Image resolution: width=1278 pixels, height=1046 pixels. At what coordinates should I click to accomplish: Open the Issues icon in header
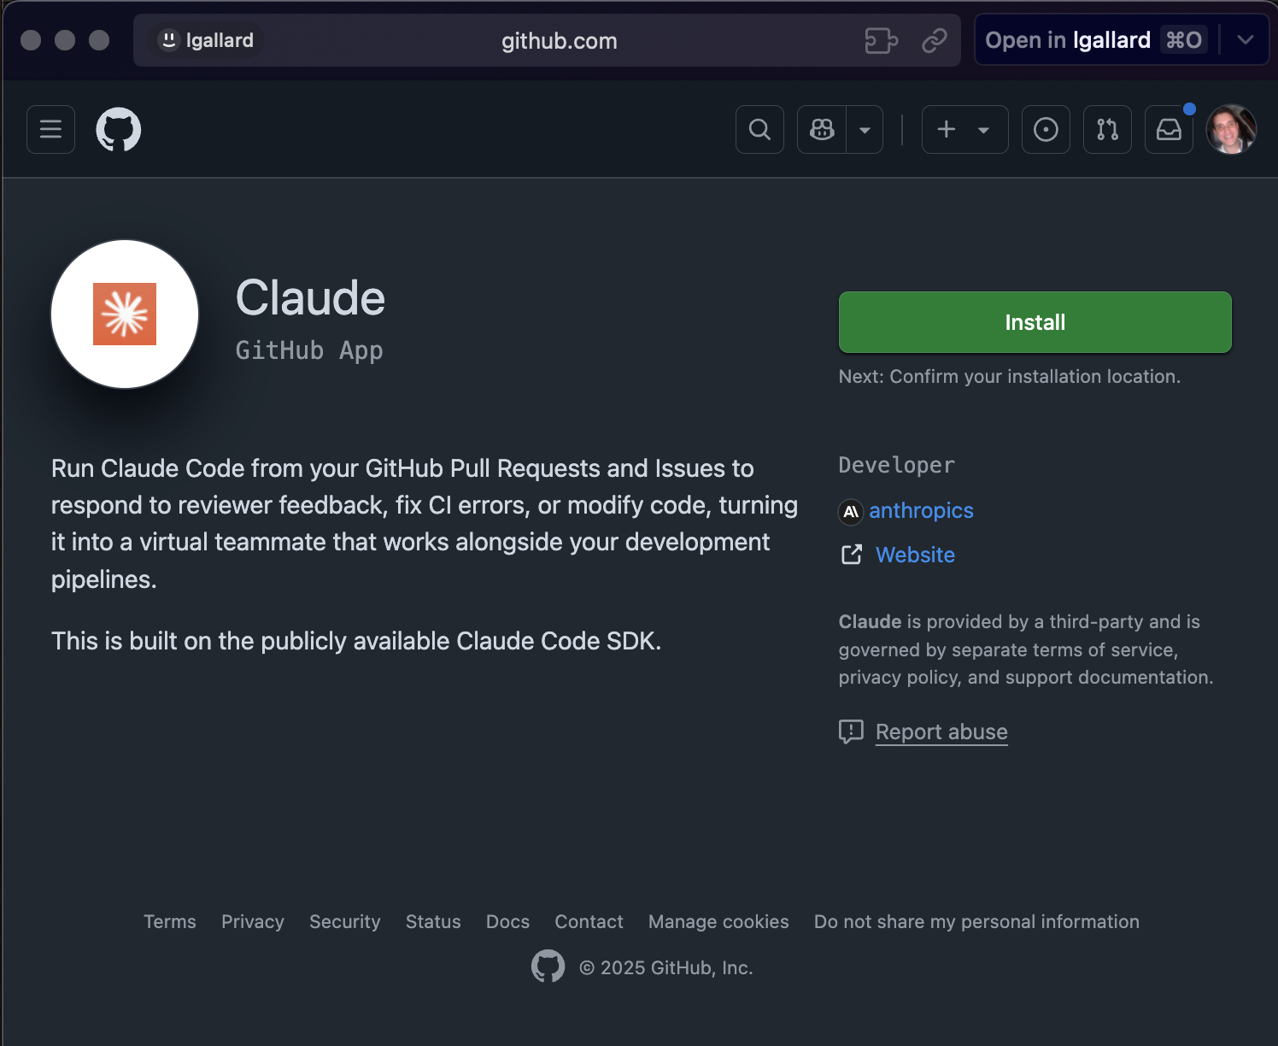coord(1046,129)
